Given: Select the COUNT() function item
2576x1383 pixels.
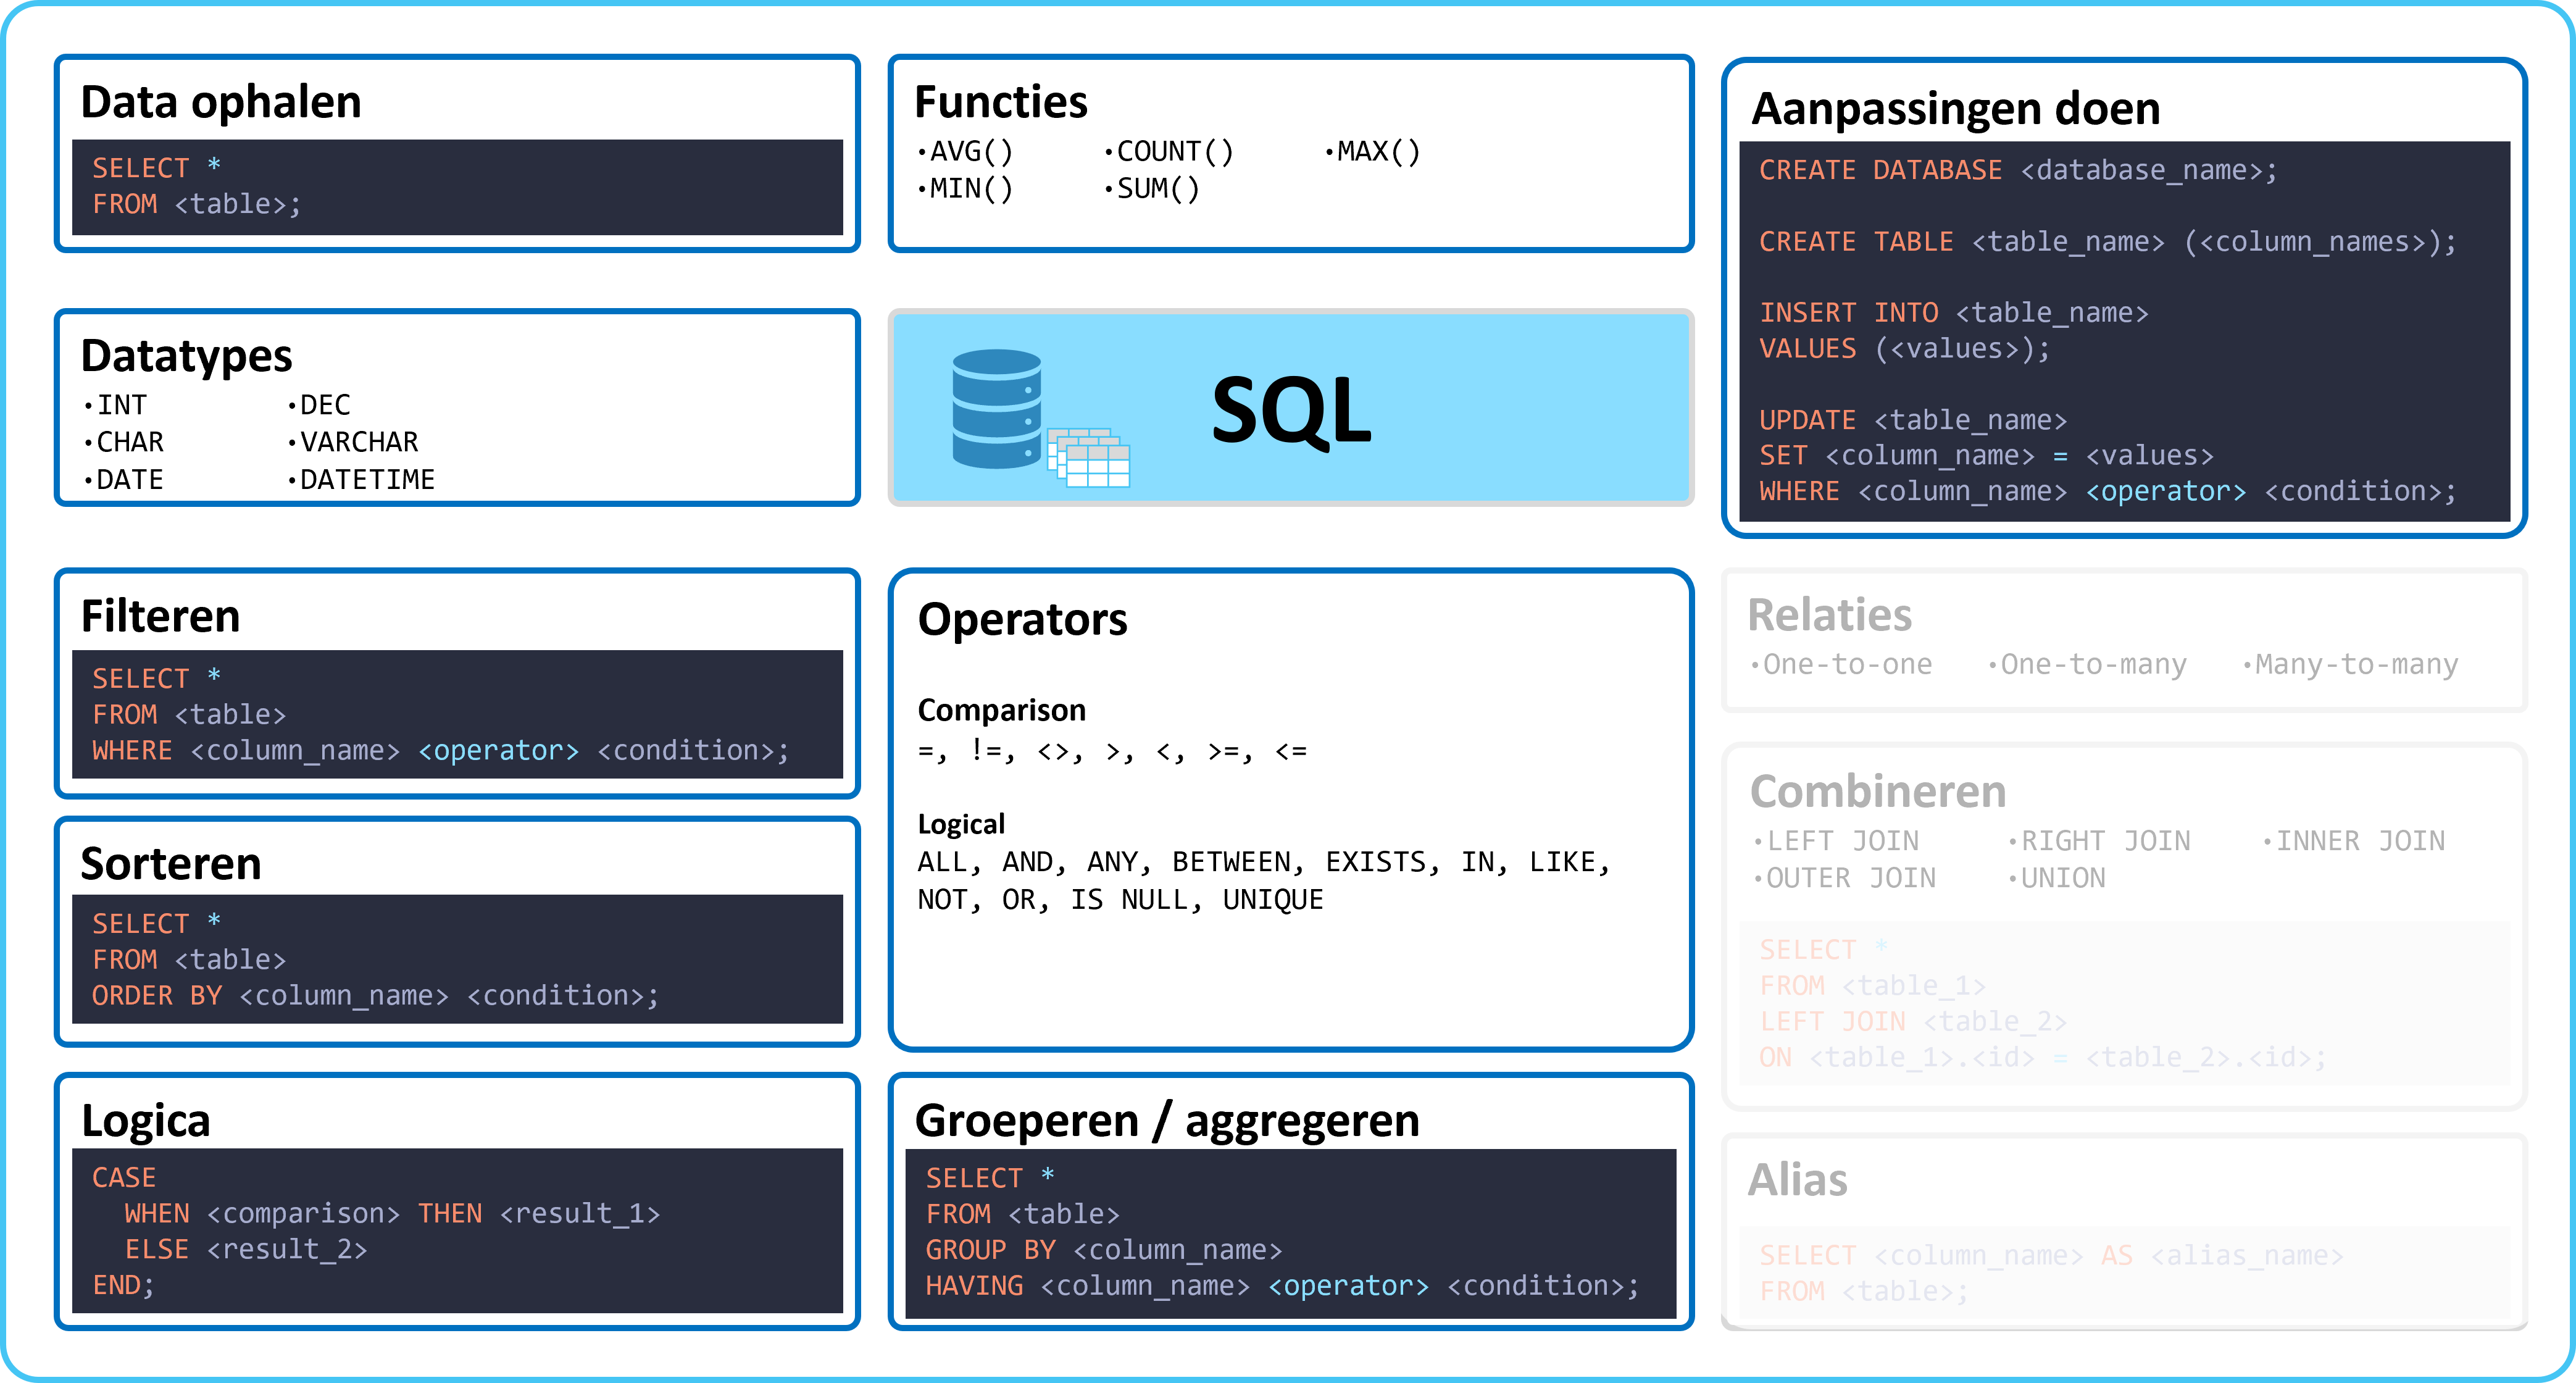Looking at the screenshot, I should click(x=1170, y=152).
